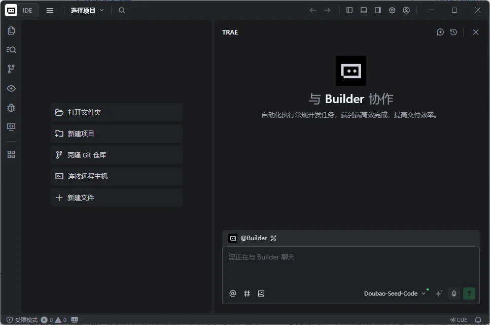Viewport: 490px width, 325px height.
Task: Click the image attachment icon in chat
Action: pyautogui.click(x=261, y=294)
